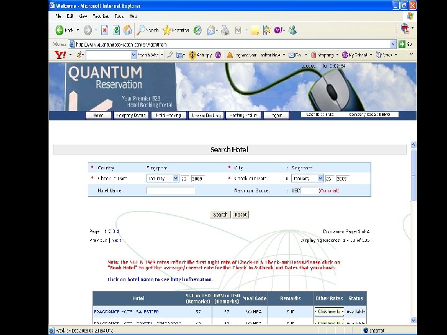Image resolution: width=447 pixels, height=335 pixels.
Task: Click the Edit page icon
Action: [x=238, y=30]
